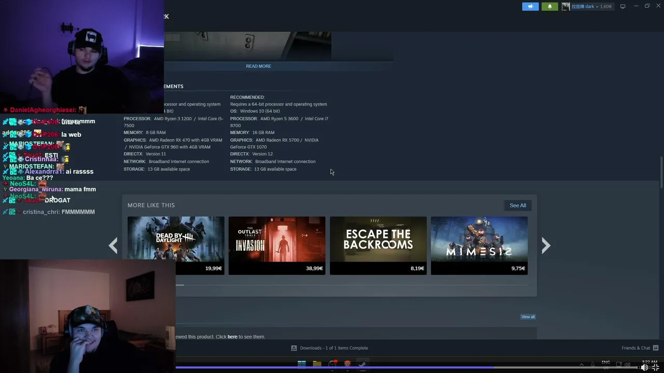Open the Windows Start menu
The width and height of the screenshot is (664, 373).
point(301,364)
